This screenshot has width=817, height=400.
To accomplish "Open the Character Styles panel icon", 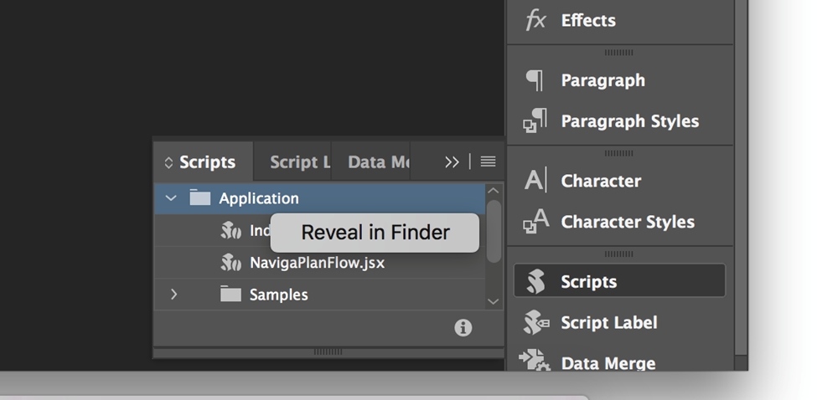I will tap(535, 222).
